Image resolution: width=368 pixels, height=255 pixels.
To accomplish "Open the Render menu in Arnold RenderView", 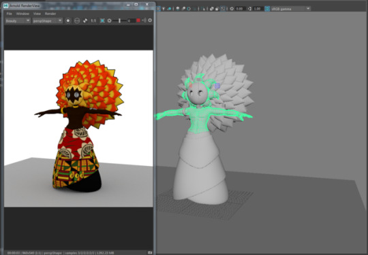I will [x=50, y=14].
